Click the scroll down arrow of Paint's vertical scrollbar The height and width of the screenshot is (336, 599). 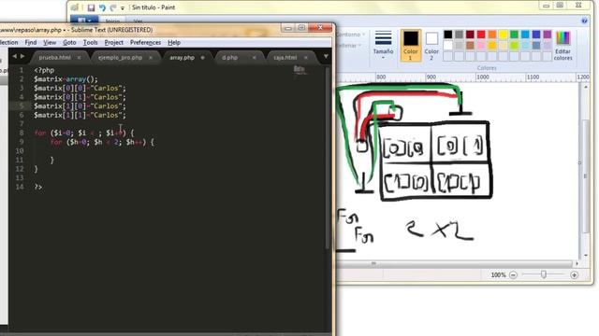[x=586, y=255]
